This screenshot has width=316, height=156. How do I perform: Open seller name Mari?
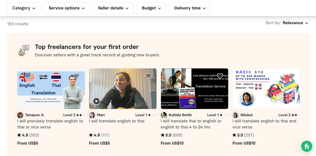(x=101, y=115)
